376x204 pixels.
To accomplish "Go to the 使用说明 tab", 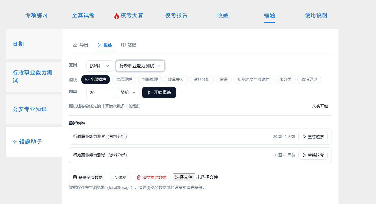I will tap(316, 15).
